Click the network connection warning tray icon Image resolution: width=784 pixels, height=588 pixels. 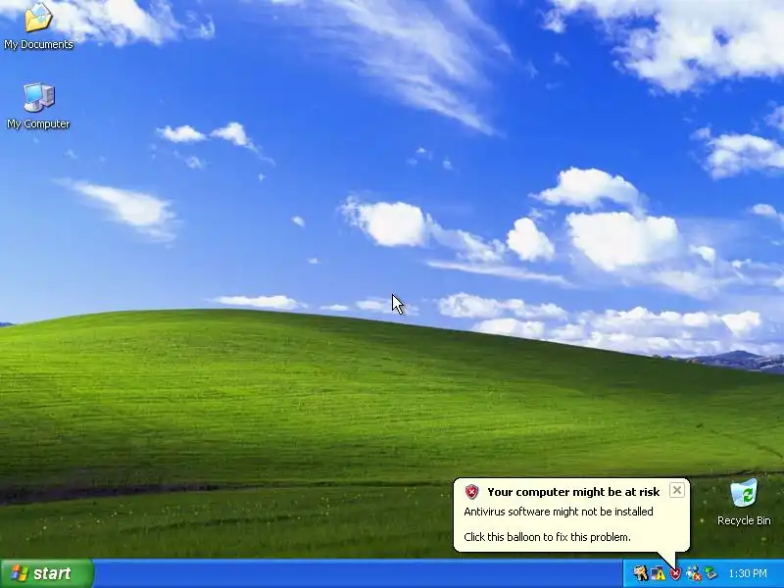(x=658, y=573)
